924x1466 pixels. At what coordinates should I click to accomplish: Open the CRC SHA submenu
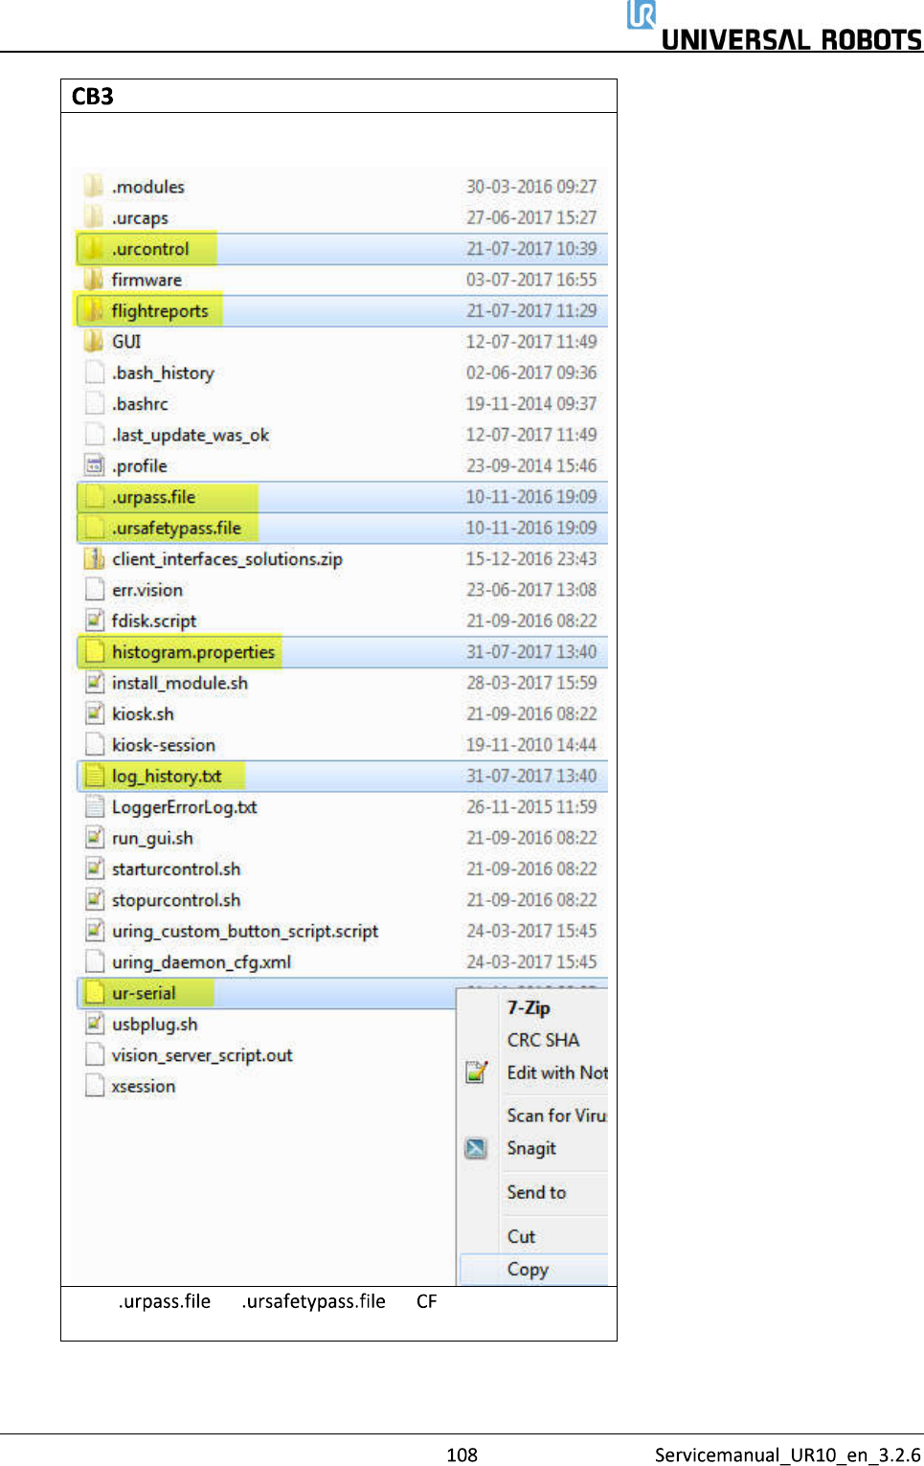543,1040
